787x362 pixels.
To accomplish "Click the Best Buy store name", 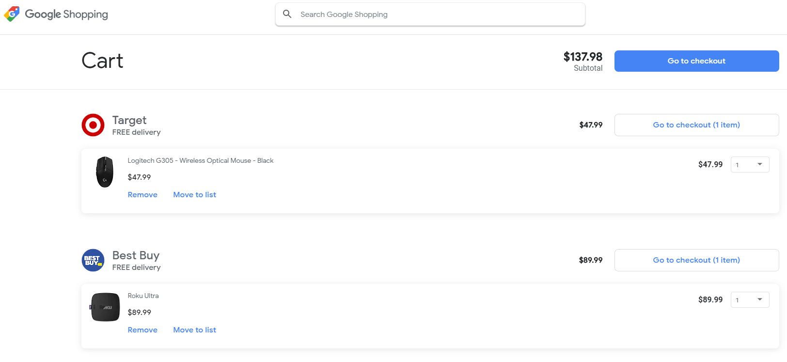I will coord(136,255).
